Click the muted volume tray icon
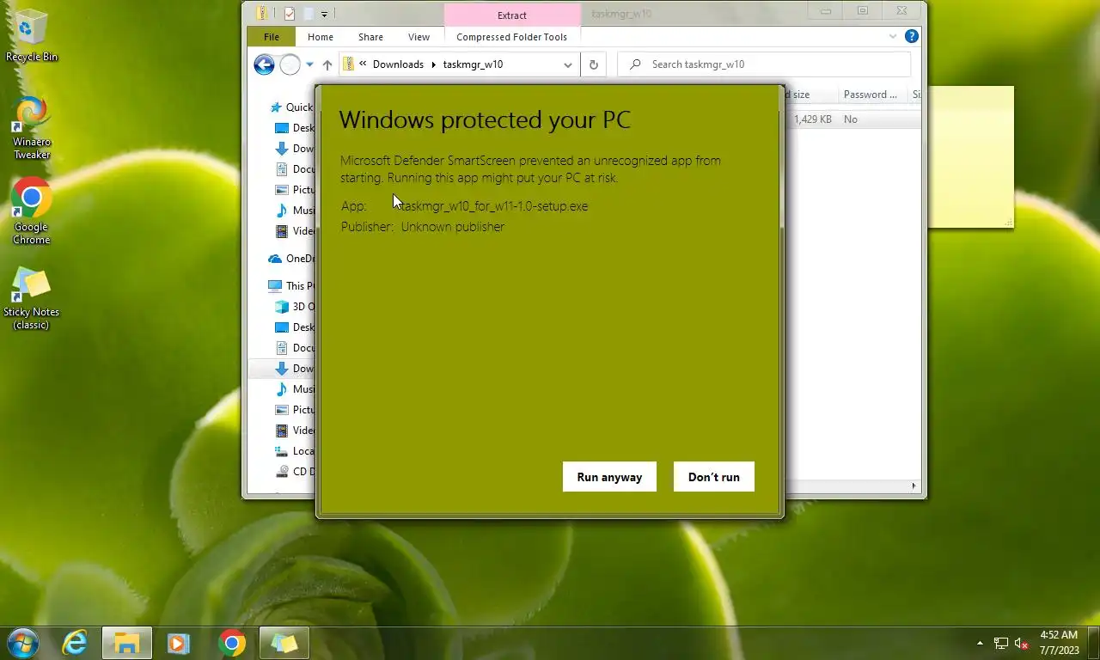The image size is (1100, 660). point(1022,643)
